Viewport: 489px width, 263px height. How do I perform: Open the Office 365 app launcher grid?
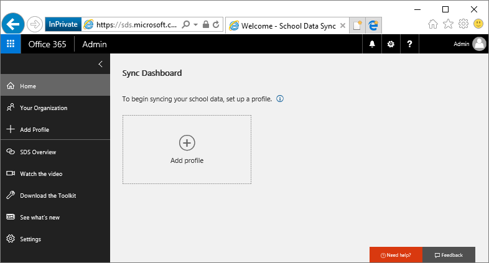click(11, 44)
